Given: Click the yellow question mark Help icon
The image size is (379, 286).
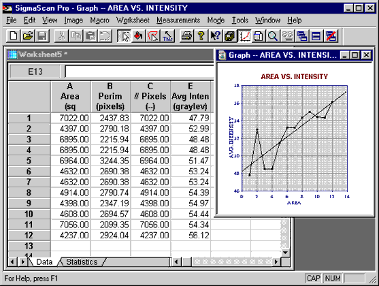Looking at the screenshot, I should (201, 36).
